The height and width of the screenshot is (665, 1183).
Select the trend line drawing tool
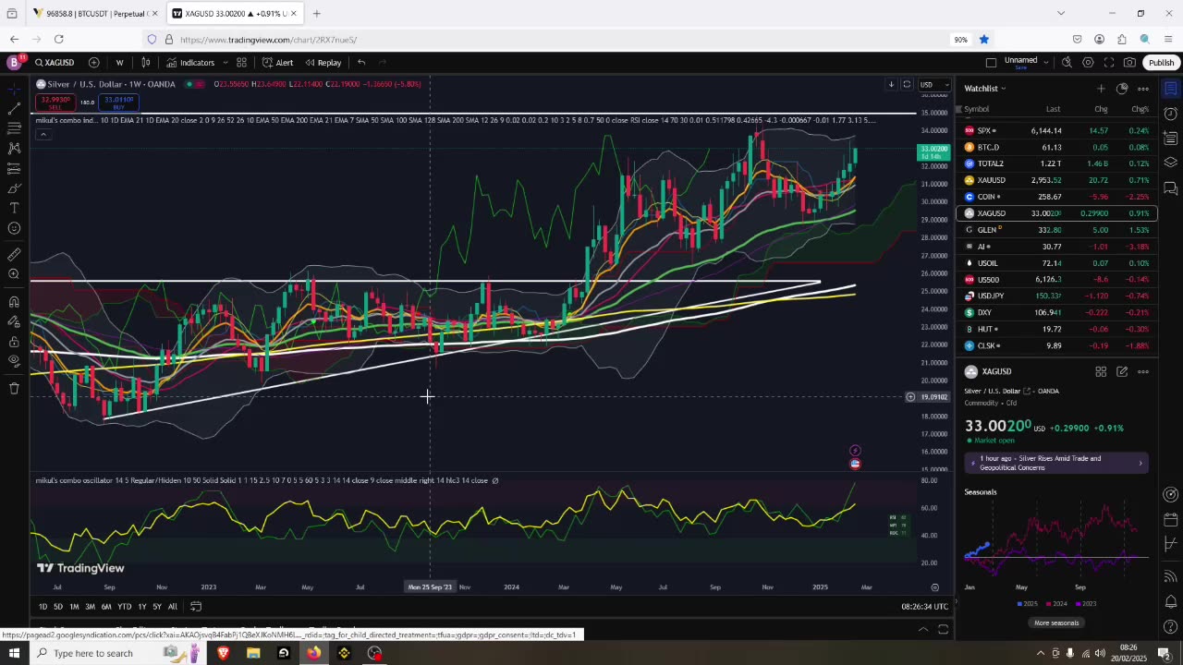[14, 108]
